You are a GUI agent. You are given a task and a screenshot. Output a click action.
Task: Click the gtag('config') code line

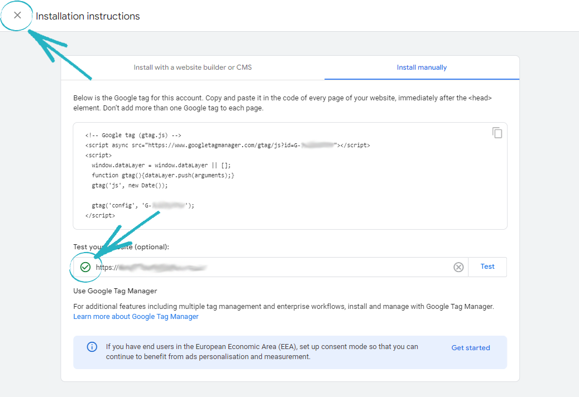click(142, 206)
